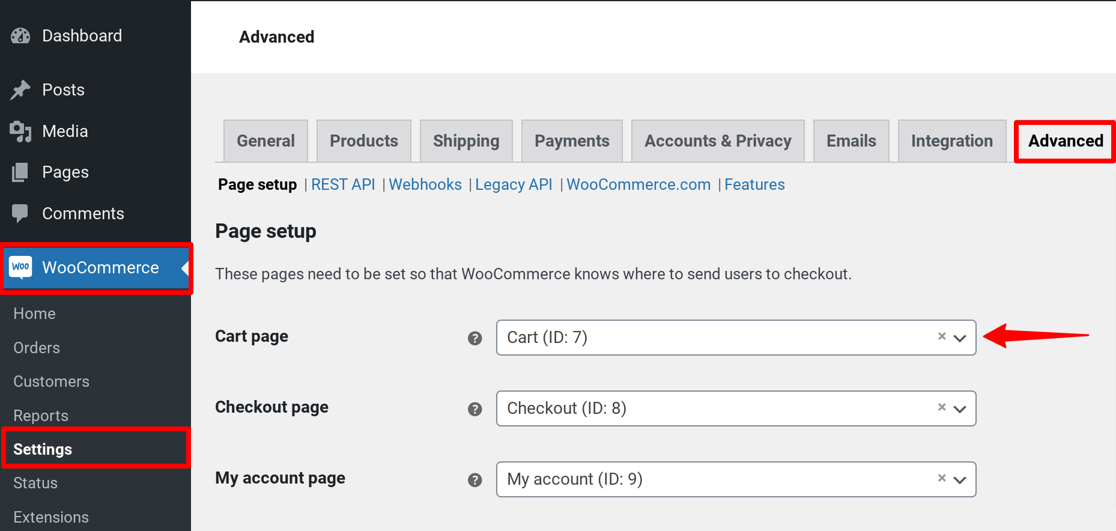The image size is (1116, 531).
Task: Expand the Checkout page dropdown arrow
Action: point(960,409)
